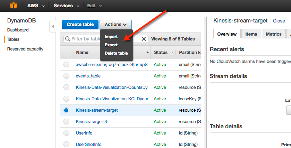Switch to the Overview tab
This screenshot has width=291, height=148.
coord(227,34)
